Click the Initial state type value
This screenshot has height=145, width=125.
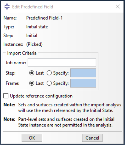click(x=37, y=27)
